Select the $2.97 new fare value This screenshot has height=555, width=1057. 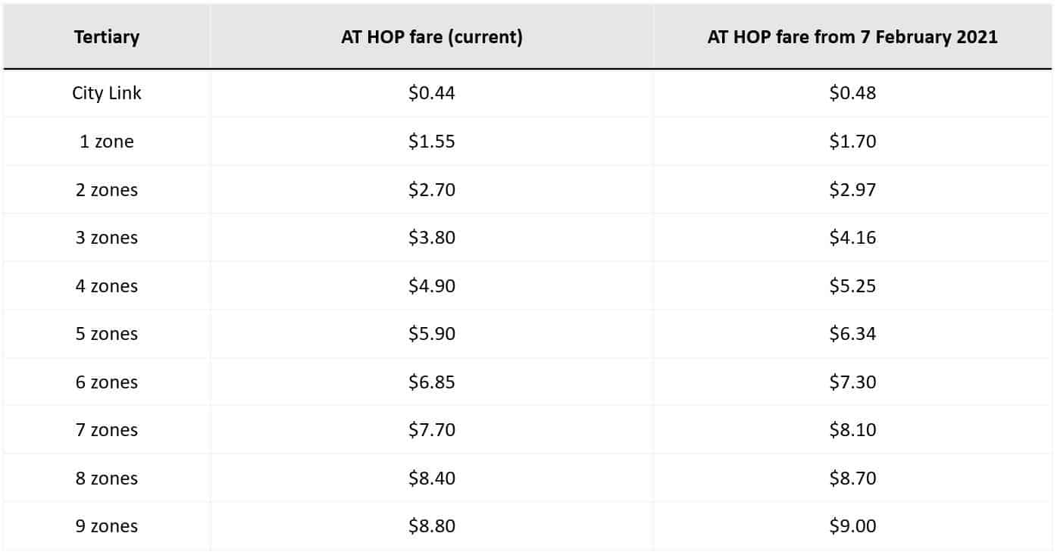click(x=852, y=189)
